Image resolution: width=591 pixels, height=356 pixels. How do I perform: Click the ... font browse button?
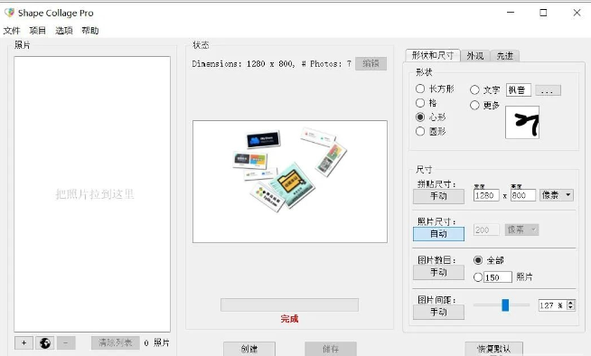pos(548,90)
